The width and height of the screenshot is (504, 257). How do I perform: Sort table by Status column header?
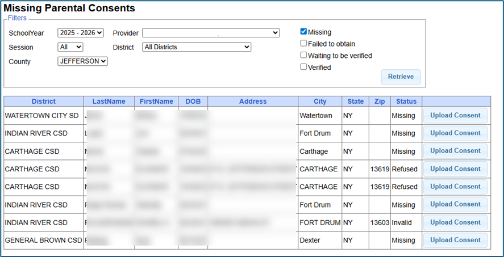[x=406, y=102]
